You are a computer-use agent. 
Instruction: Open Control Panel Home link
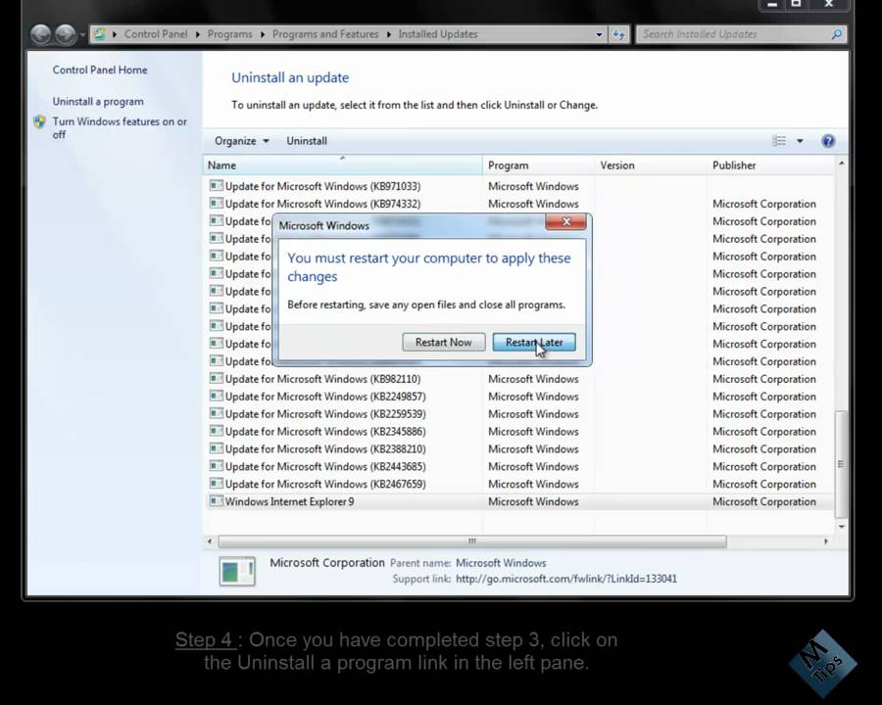[x=100, y=70]
